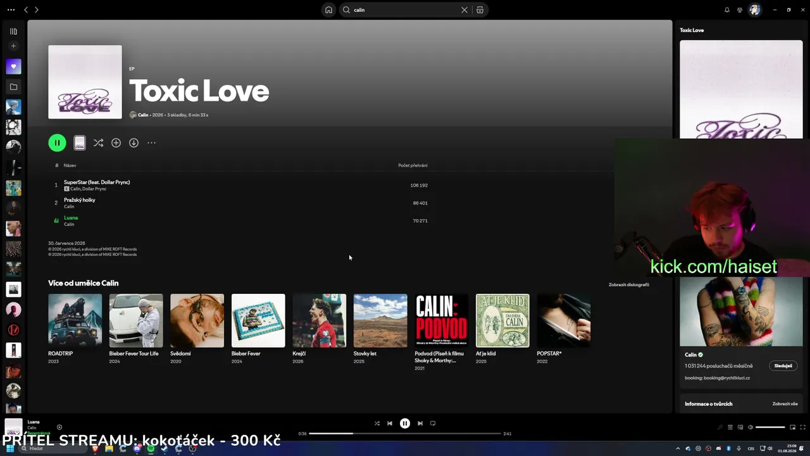Click Sledujeś follow button for Calin
The height and width of the screenshot is (456, 810).
[783, 365]
